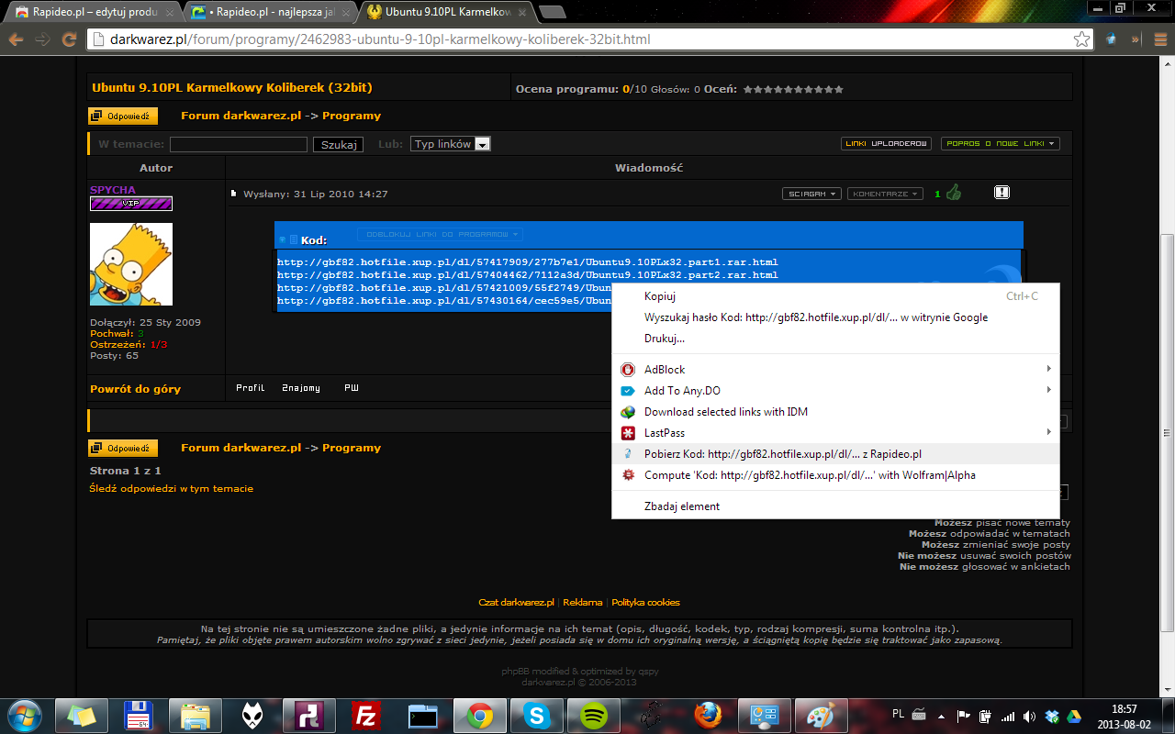The height and width of the screenshot is (734, 1175).
Task: Click Bart Simpson avatar of SPYCHA
Action: (130, 264)
